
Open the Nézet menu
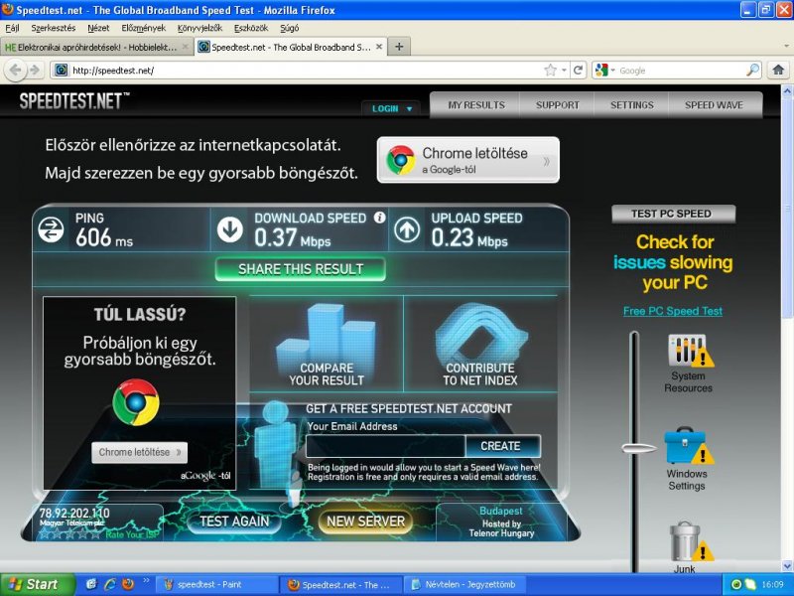point(98,28)
